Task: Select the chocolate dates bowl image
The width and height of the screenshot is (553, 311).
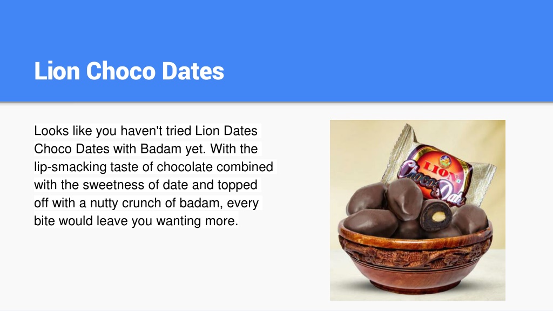Action: pyautogui.click(x=417, y=210)
